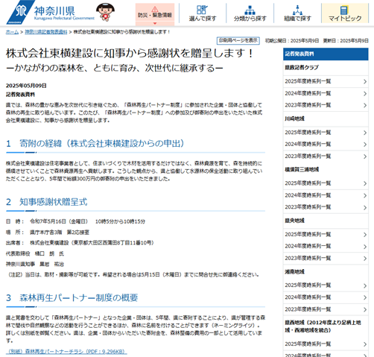Open the 組織で探す menu
374x357 pixels.
pyautogui.click(x=297, y=13)
